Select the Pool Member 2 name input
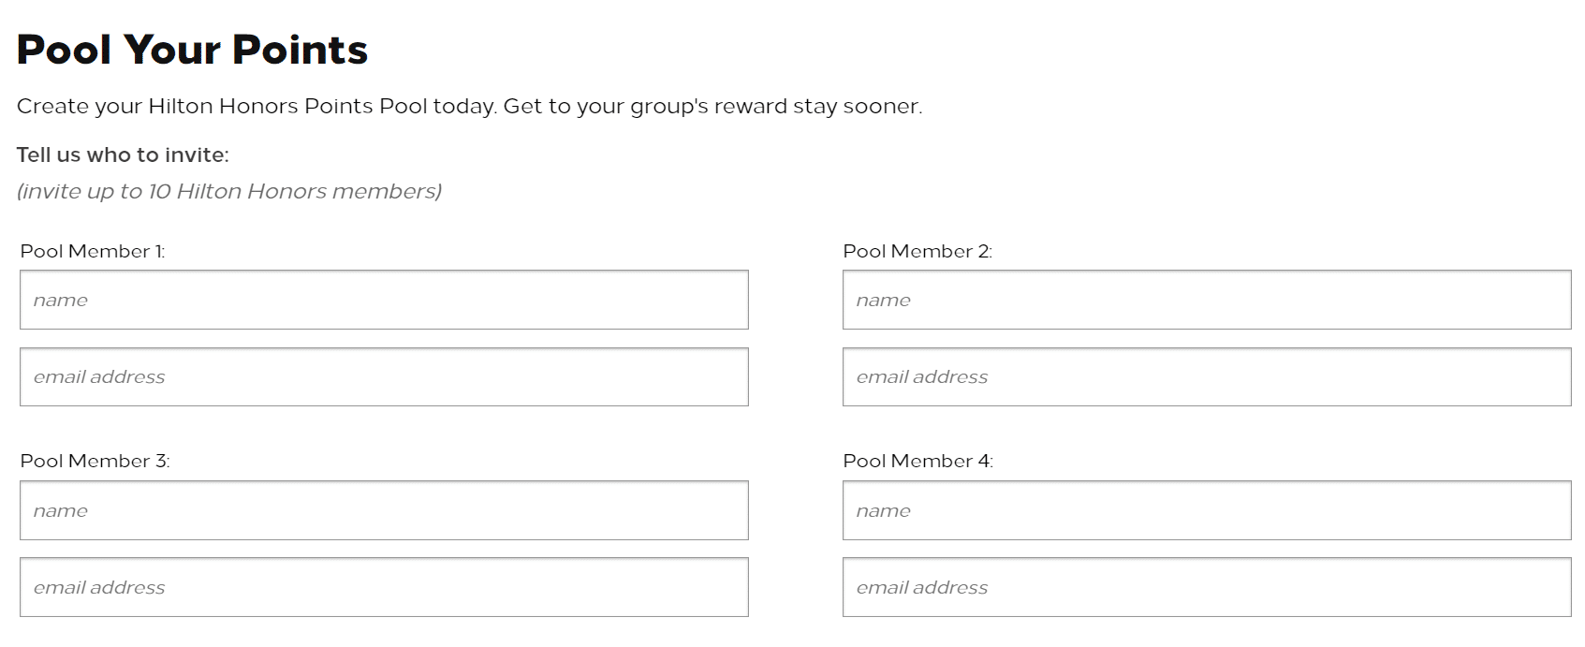Image resolution: width=1585 pixels, height=647 pixels. tap(1207, 300)
